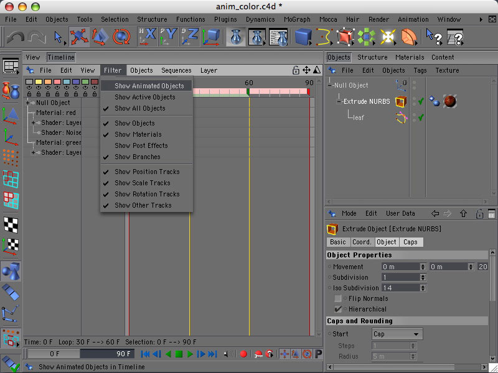498x373 pixels.
Task: Toggle Show Post Effects menu option
Action: click(x=141, y=145)
